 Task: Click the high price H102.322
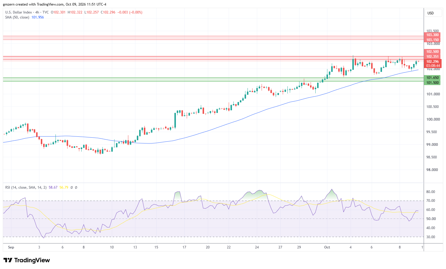(75, 12)
